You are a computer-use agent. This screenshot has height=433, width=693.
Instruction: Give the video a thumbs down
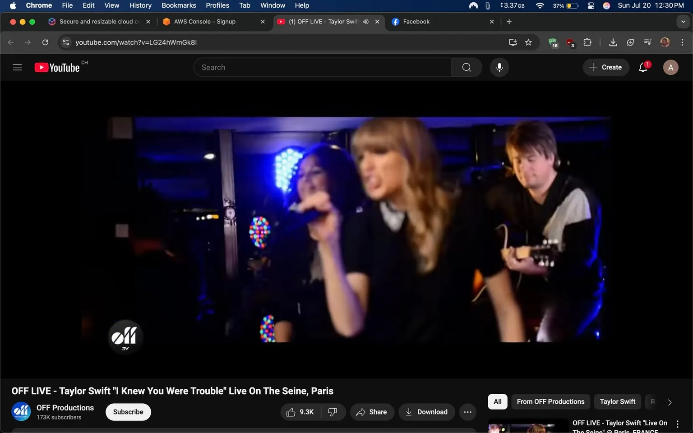coord(333,412)
